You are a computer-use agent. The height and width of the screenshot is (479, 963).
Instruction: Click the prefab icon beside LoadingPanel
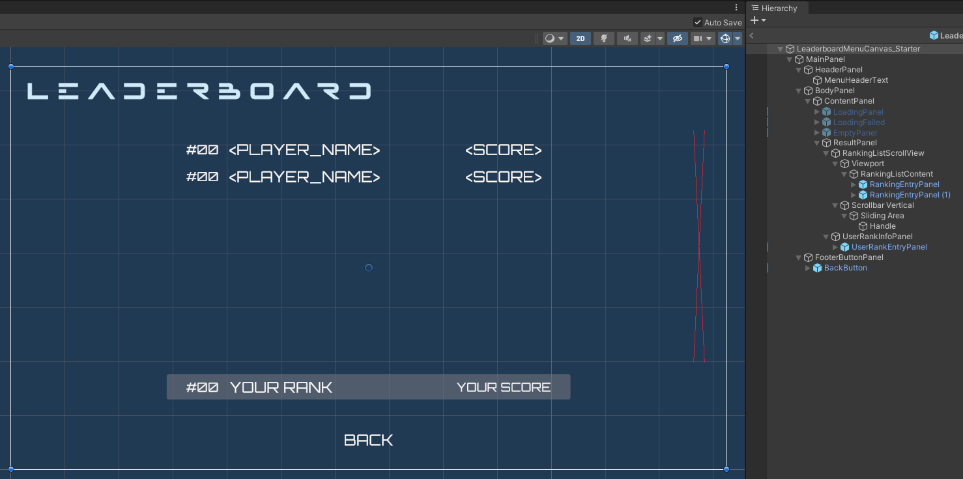click(827, 112)
